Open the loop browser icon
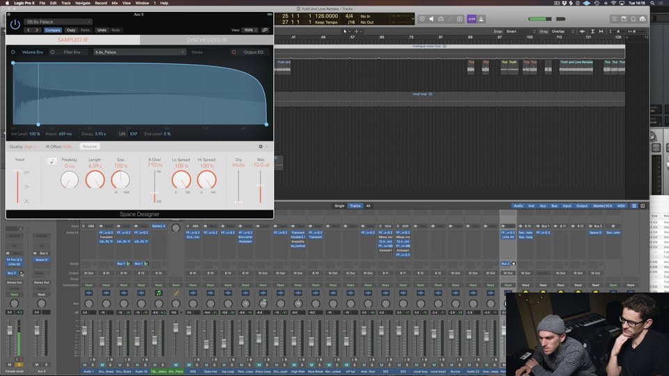Image resolution: width=669 pixels, height=376 pixels. (x=633, y=19)
